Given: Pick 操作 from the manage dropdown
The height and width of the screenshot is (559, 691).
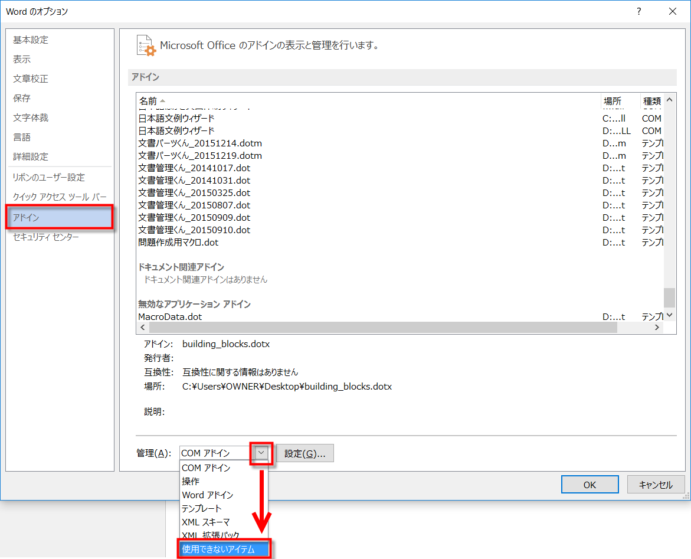Looking at the screenshot, I should (x=191, y=482).
